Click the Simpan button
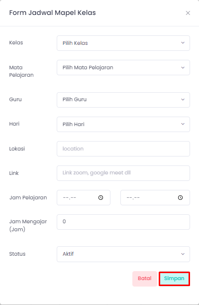Image resolution: width=199 pixels, height=305 pixels. tap(174, 279)
